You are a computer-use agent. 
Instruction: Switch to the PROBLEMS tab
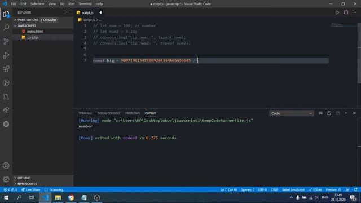(133, 113)
